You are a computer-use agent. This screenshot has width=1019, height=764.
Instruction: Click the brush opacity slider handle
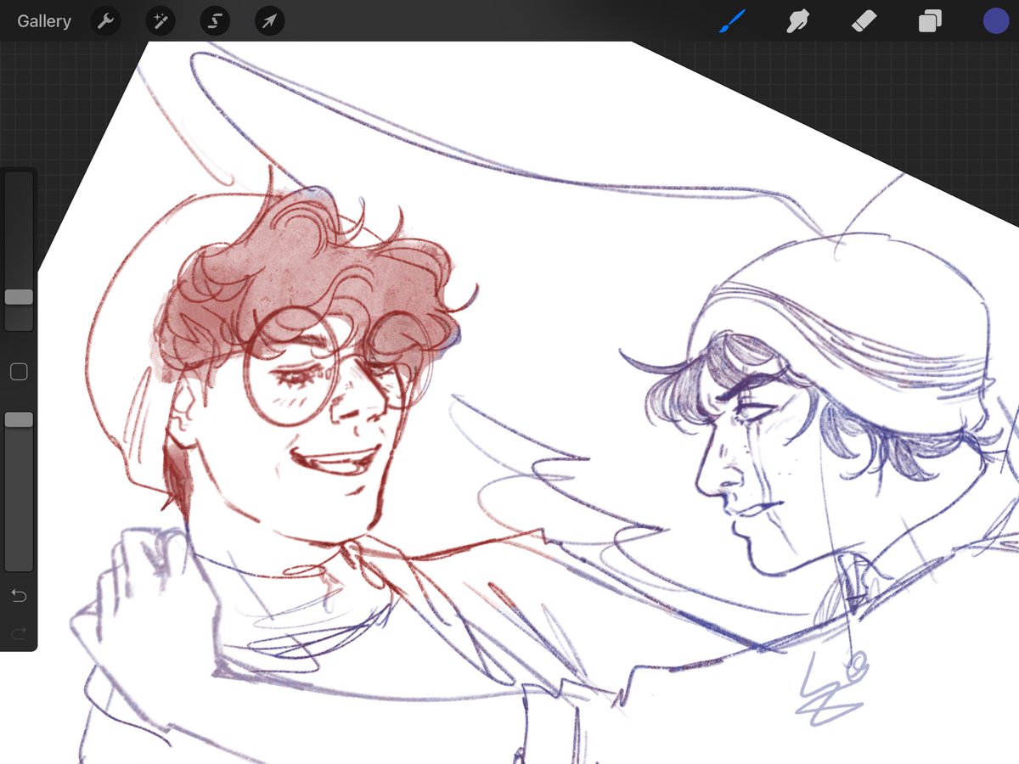tap(19, 419)
